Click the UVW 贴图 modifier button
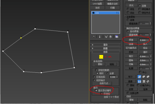Image resolution: width=155 pixels, height=104 pixels. (97, 4)
